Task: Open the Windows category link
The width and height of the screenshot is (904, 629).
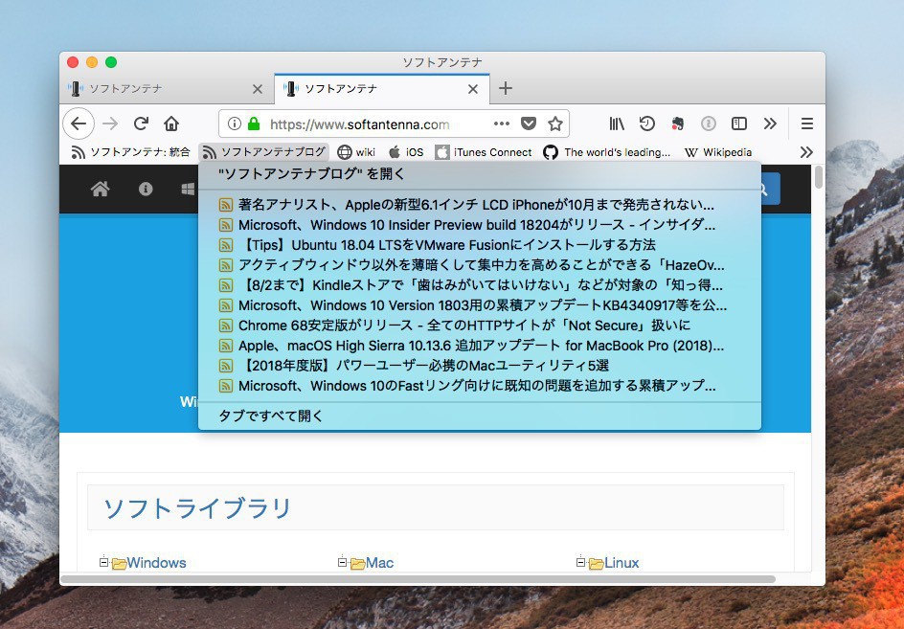Action: [x=156, y=563]
